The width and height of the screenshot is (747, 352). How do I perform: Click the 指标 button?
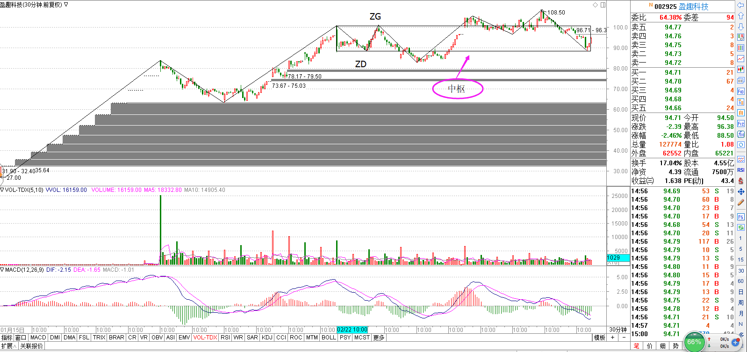(7, 338)
